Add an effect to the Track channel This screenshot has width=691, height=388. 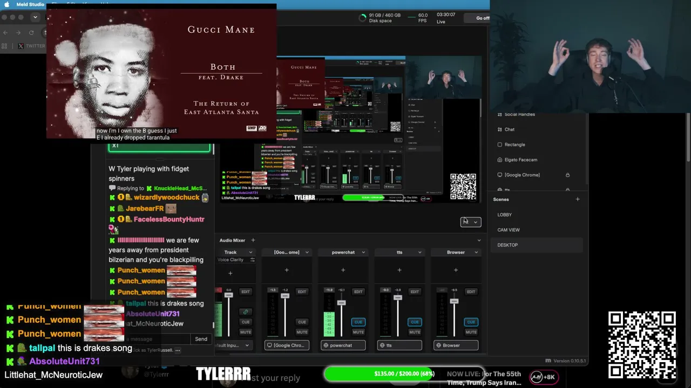[x=230, y=273]
